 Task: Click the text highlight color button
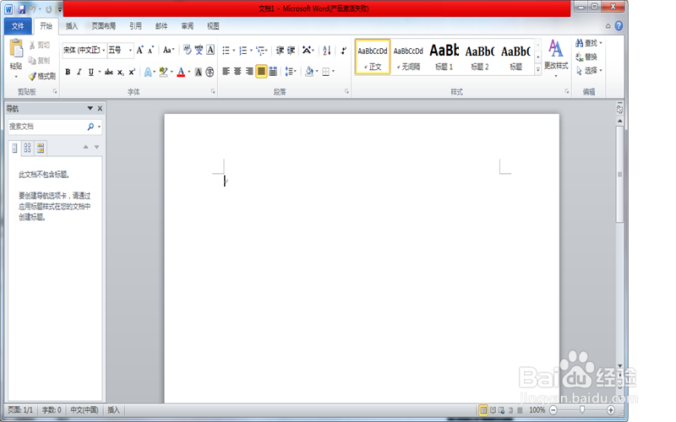[163, 72]
